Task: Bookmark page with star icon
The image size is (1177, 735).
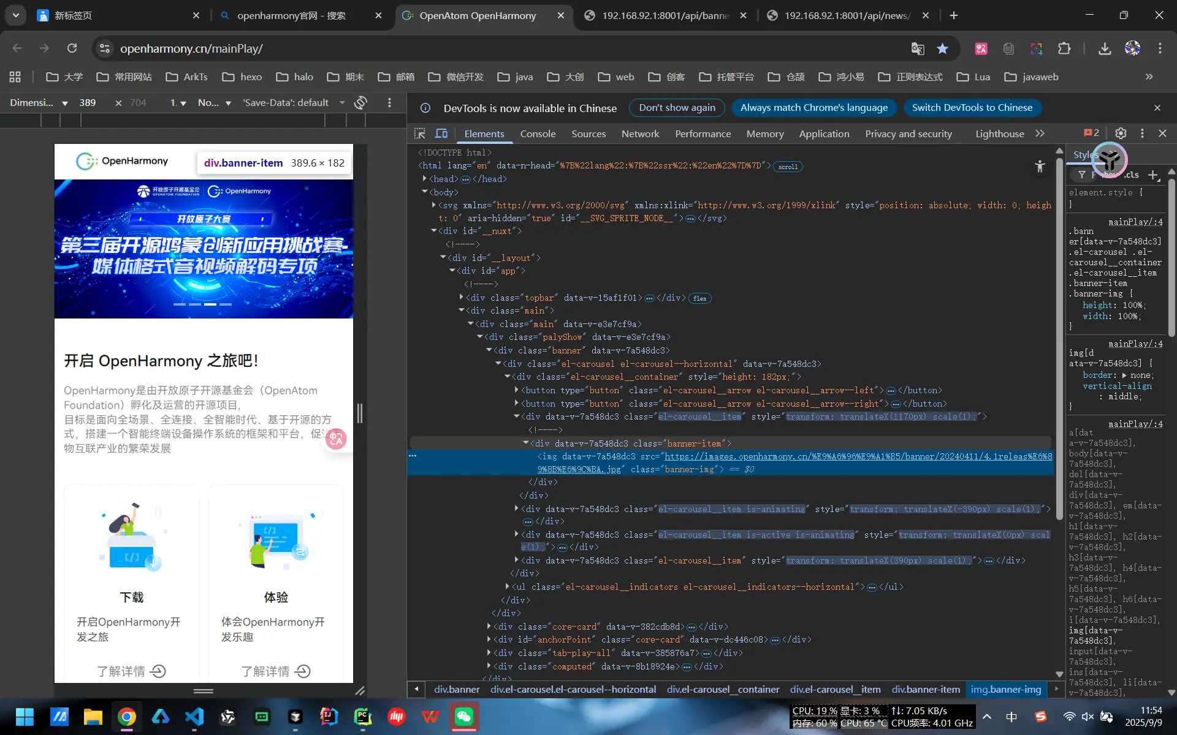Action: point(942,48)
